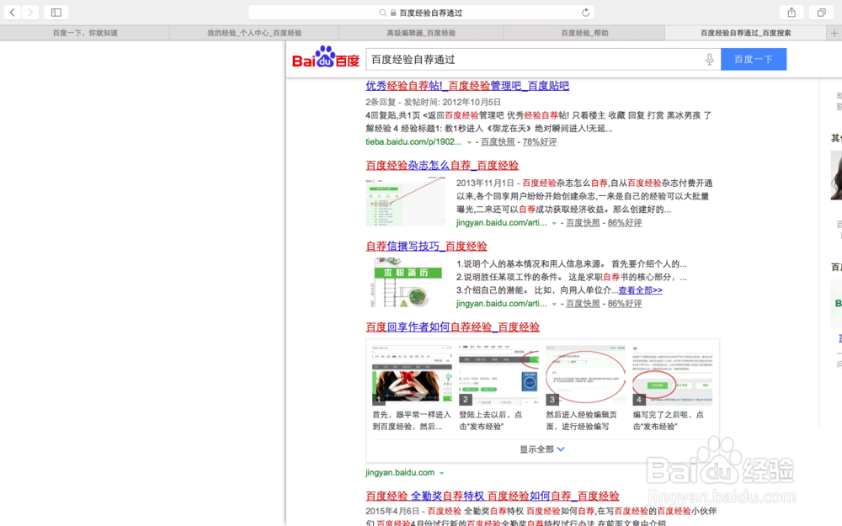Click thumbnail of 百度经验杂志 result
This screenshot has height=526, width=842.
pyautogui.click(x=406, y=202)
